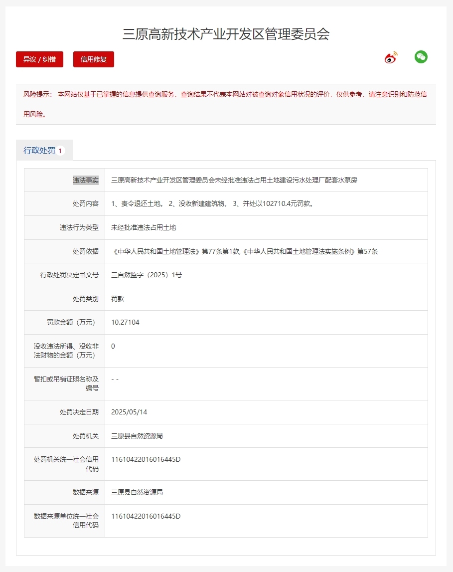Viewport: 453px width, 572px height.
Task: Click the 风险提示 warning text
Action: point(225,104)
